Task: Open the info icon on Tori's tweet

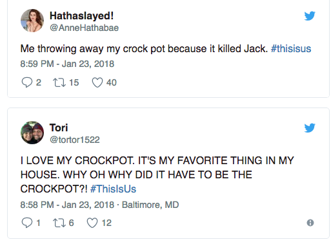Action: [310, 223]
